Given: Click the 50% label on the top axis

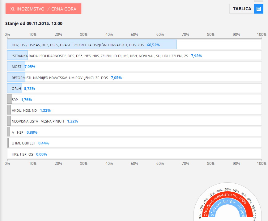Looking at the screenshot, I should click(x=134, y=34).
